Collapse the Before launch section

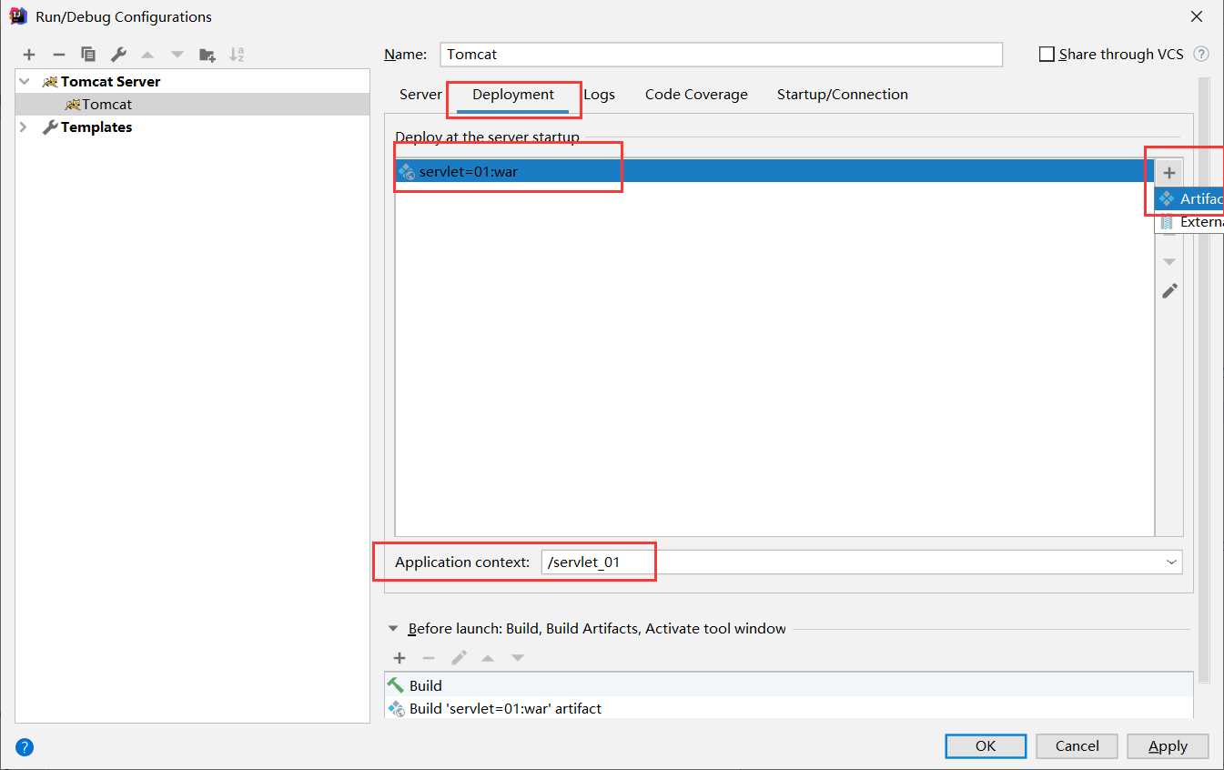point(393,629)
